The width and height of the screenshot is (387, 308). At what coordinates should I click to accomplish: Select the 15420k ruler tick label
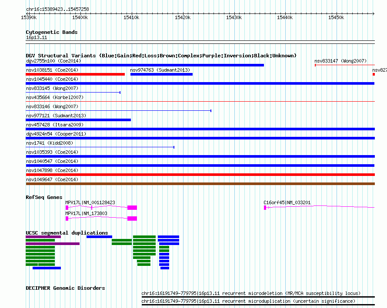[x=183, y=17]
